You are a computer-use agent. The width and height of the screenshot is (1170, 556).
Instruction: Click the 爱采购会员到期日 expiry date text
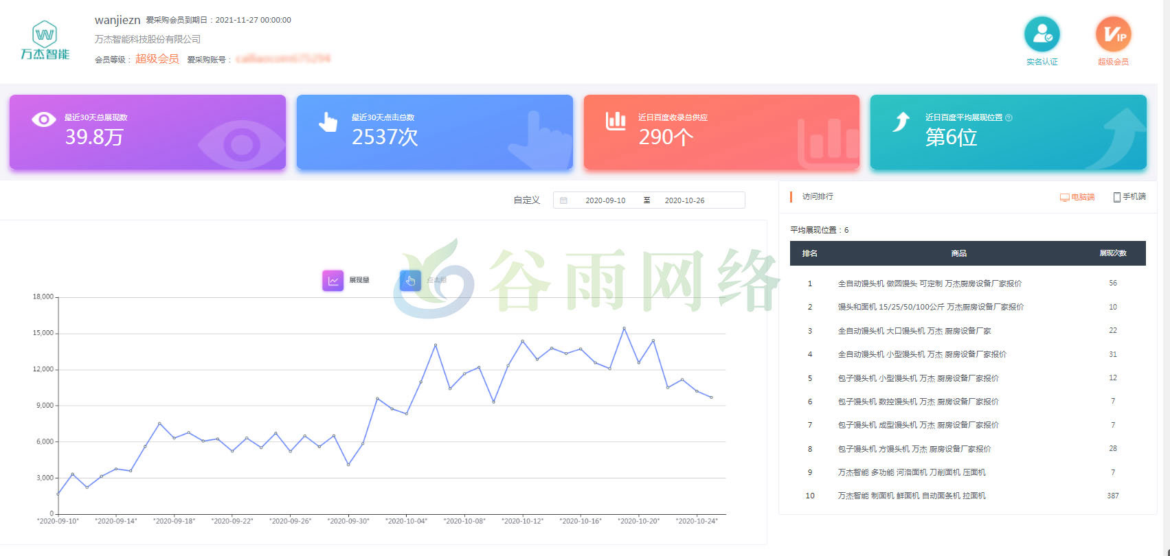[x=218, y=20]
